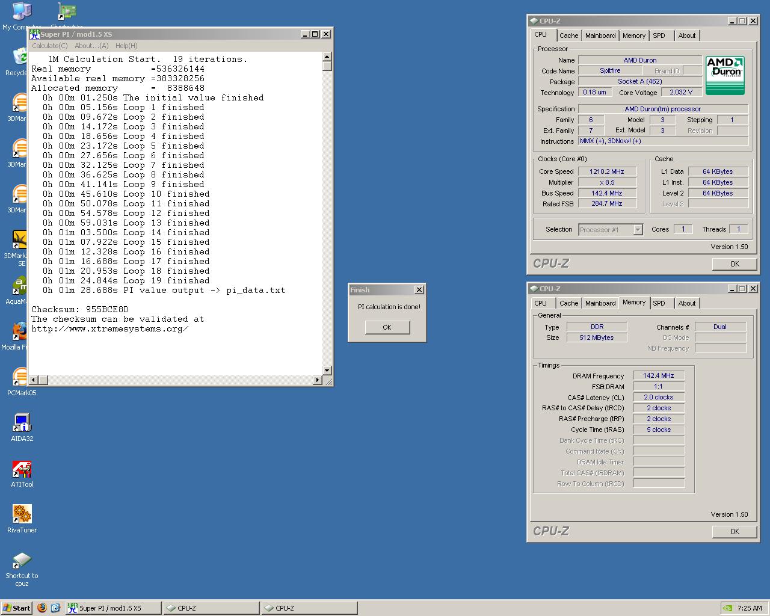Switch to Memory tab in top CPU-Z

(634, 35)
